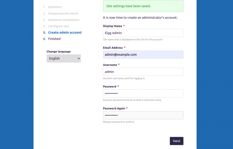Click the Username field label
This screenshot has height=149, width=233.
tap(110, 65)
